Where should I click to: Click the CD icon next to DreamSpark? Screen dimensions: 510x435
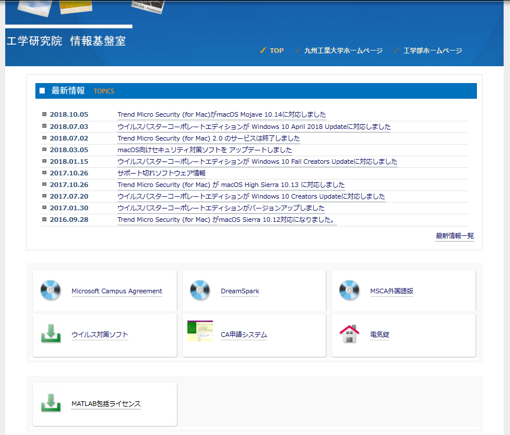tap(200, 290)
